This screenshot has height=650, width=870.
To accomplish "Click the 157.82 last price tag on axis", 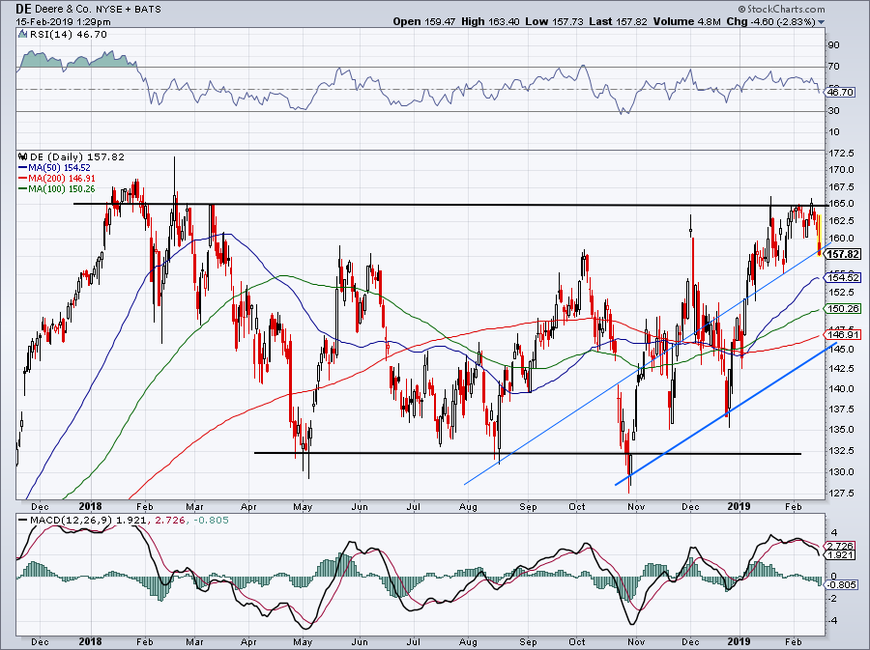I will 843,254.
